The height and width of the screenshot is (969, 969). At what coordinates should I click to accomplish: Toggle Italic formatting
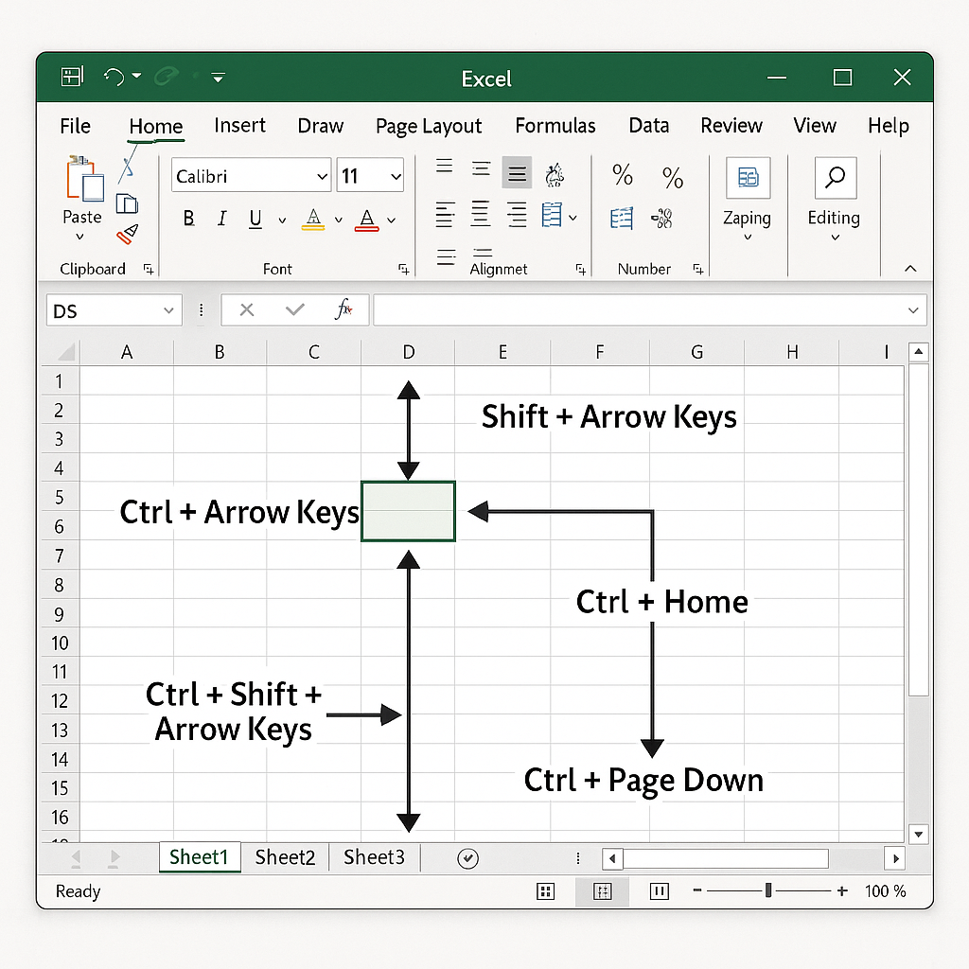pyautogui.click(x=221, y=219)
